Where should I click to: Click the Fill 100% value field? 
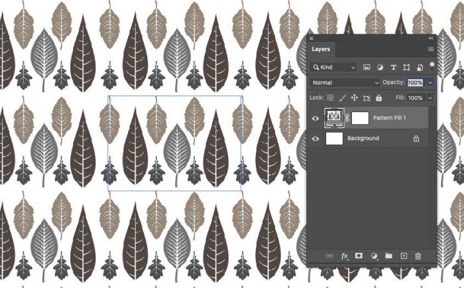point(416,98)
